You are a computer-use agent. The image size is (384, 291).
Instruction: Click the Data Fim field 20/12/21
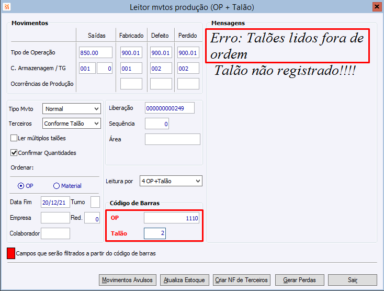(x=55, y=202)
